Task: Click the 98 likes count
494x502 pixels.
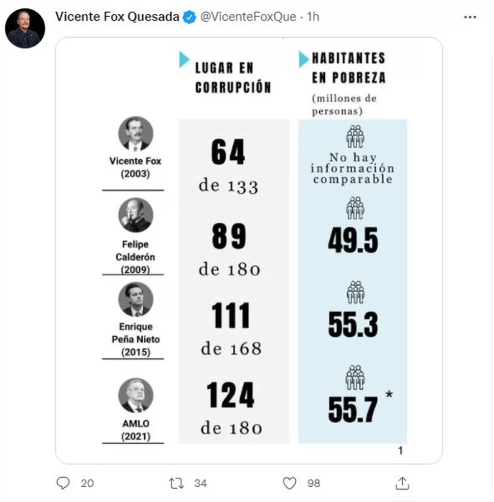Action: tap(314, 483)
